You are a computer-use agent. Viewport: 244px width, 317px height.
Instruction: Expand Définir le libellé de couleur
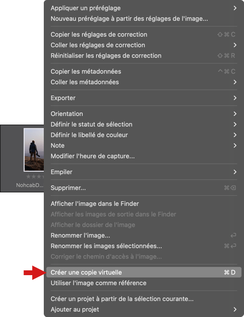click(x=143, y=135)
